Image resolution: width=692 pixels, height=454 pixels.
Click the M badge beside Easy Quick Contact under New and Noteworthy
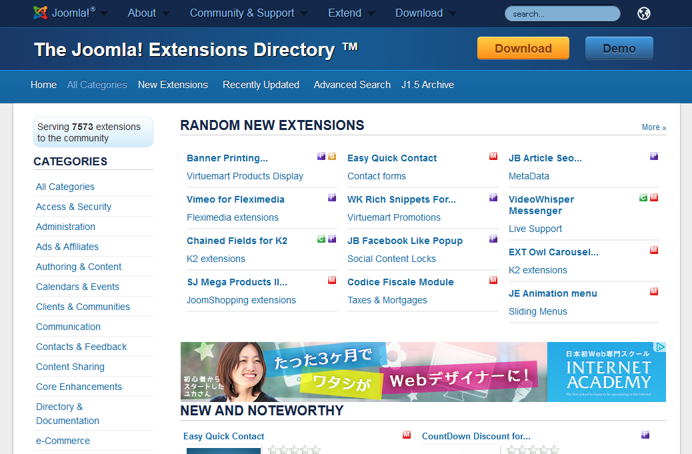407,435
